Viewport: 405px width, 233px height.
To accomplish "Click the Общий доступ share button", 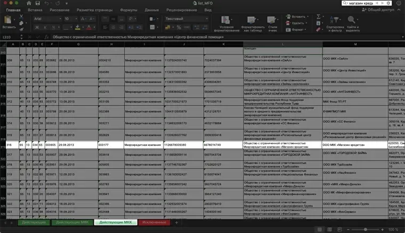I will tap(378, 10).
